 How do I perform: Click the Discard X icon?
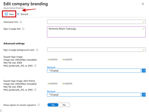[x=18, y=14]
